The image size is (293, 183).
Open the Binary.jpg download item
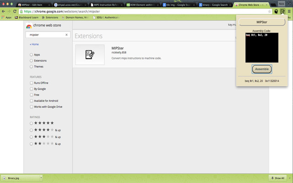pos(21,178)
